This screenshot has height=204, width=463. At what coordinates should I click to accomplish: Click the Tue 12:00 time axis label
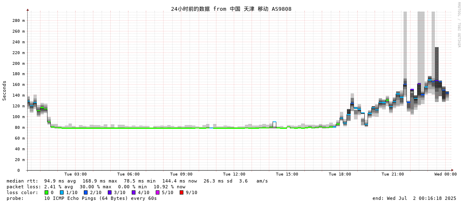[234, 174]
